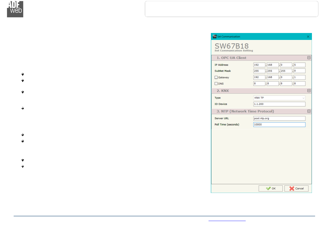Click the OK button
This screenshot has height=227, width=330.
[x=271, y=188]
